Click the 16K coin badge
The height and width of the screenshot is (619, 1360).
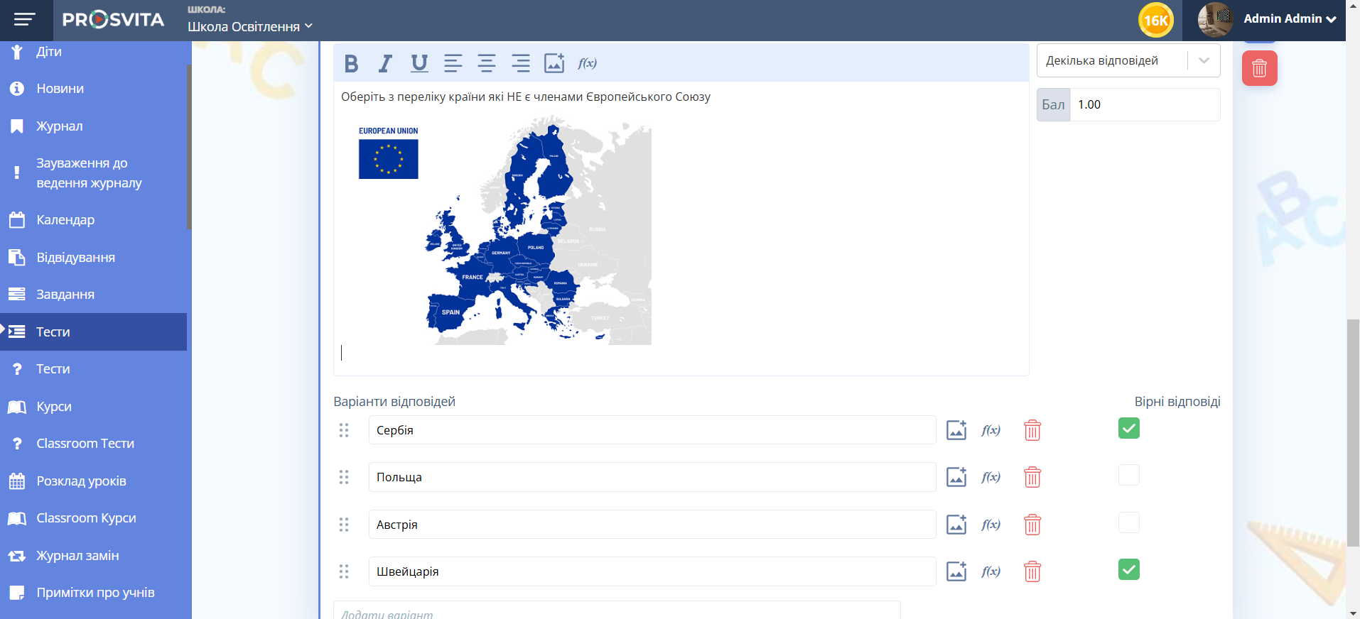pyautogui.click(x=1155, y=20)
